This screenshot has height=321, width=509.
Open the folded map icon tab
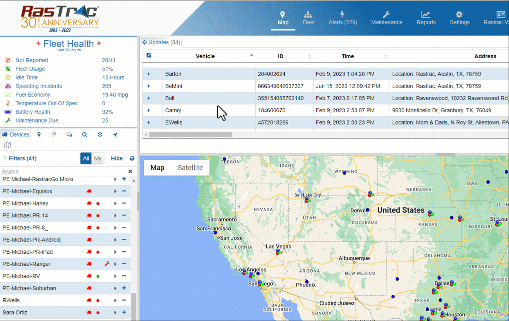(7, 145)
